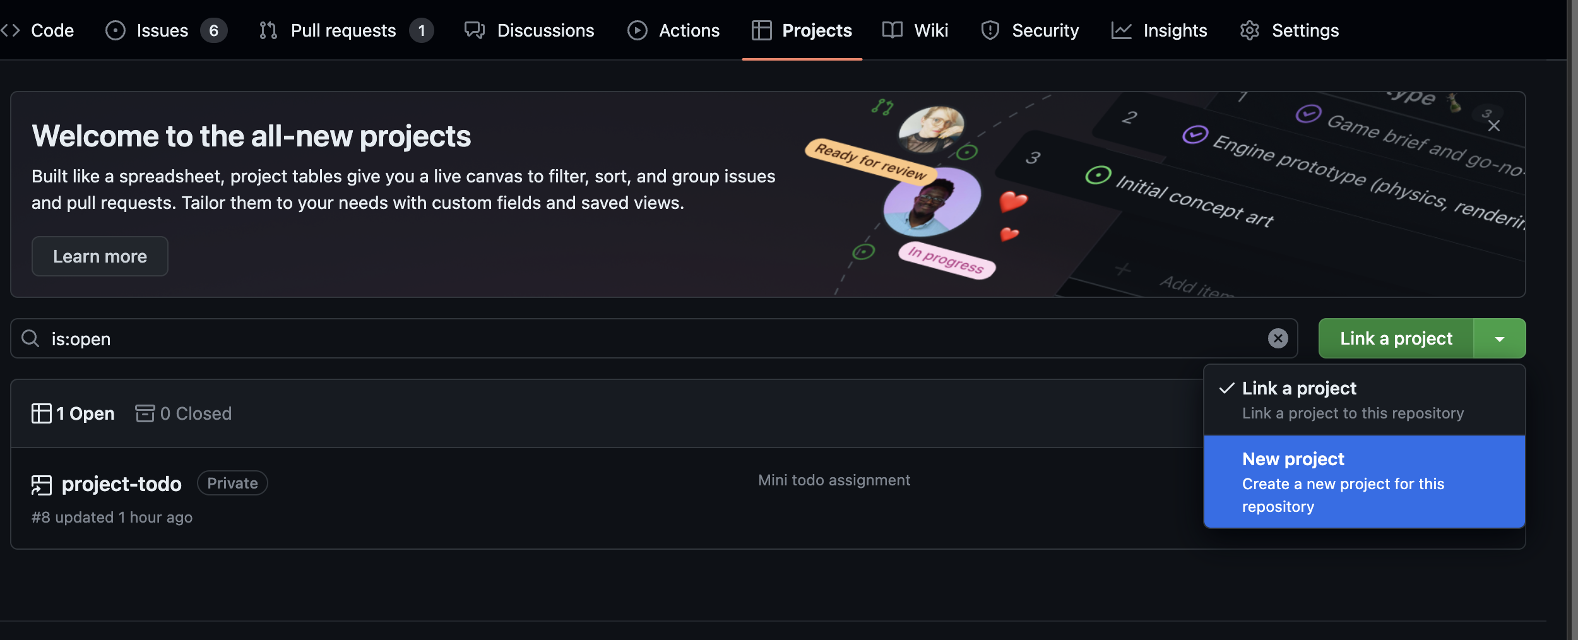Viewport: 1578px width, 640px height.
Task: Show the 0 Closed projects
Action: 184,413
